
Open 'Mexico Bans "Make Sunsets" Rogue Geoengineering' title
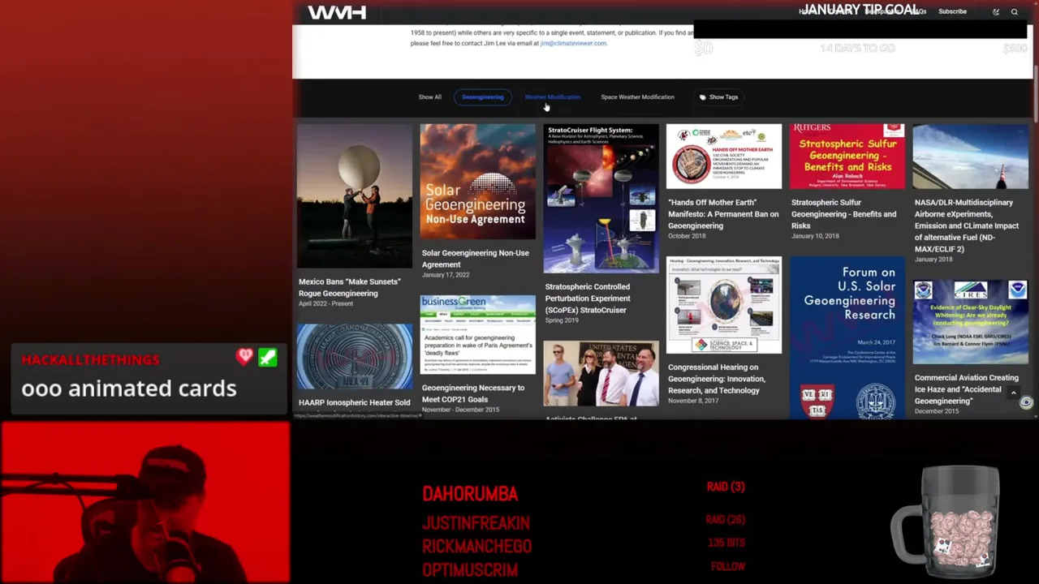click(x=350, y=287)
